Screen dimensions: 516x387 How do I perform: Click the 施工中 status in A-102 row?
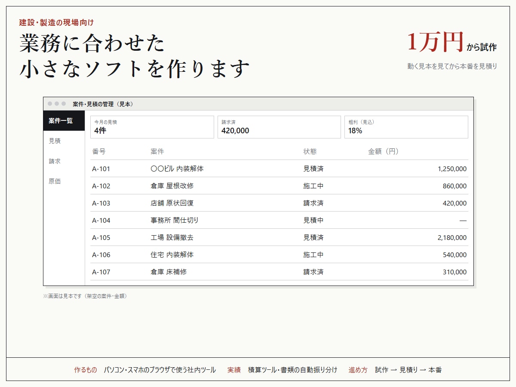click(313, 186)
